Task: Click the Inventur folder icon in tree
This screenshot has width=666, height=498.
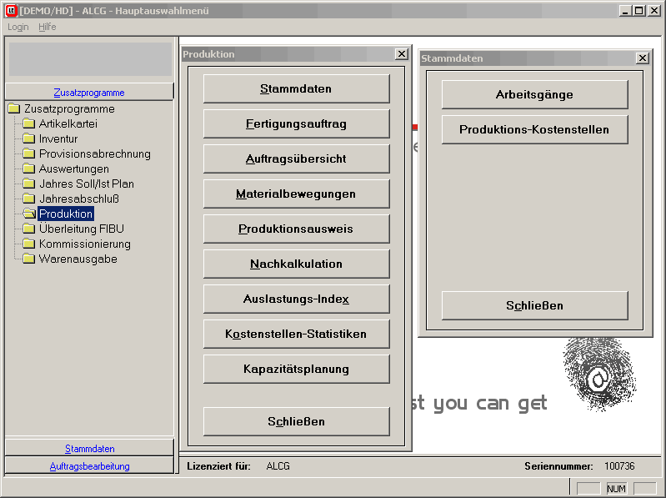Action: point(29,139)
